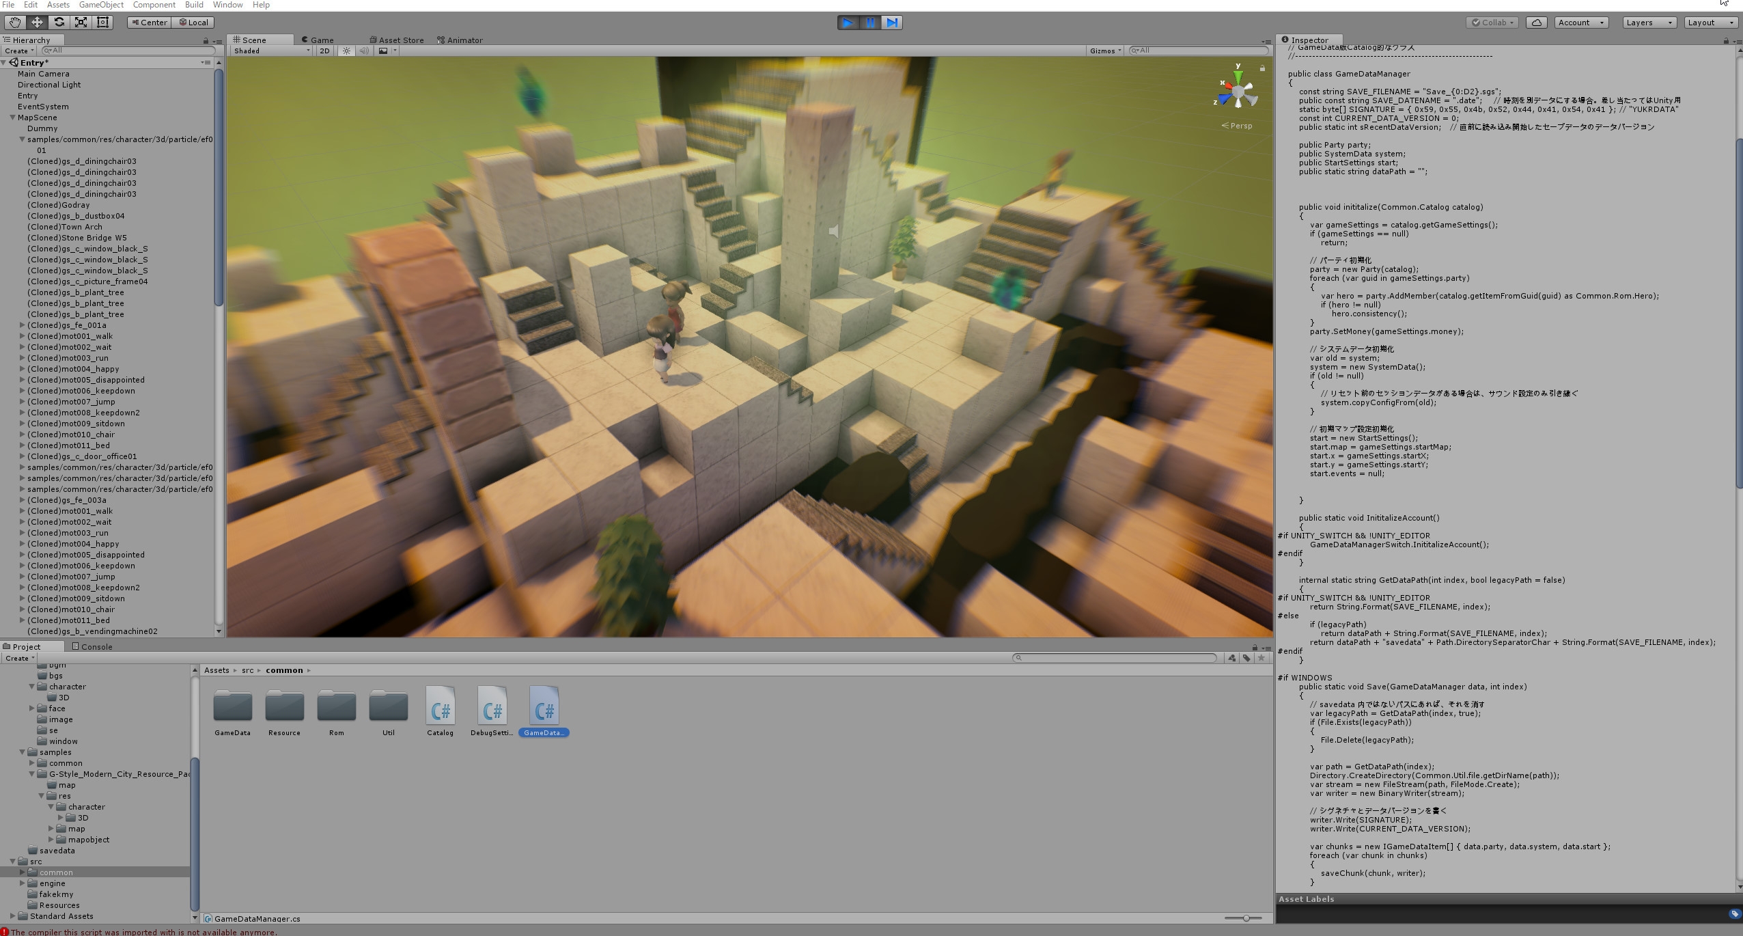Toggle 2D mode in Scene view
Screen dimensions: 1743x936
324,51
